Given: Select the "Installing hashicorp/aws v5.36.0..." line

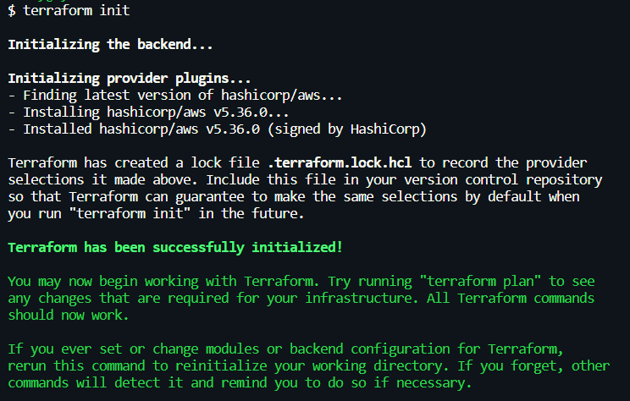Looking at the screenshot, I should (x=148, y=113).
